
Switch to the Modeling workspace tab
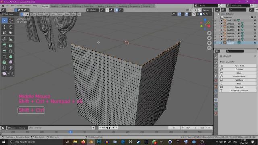pos(55,6)
